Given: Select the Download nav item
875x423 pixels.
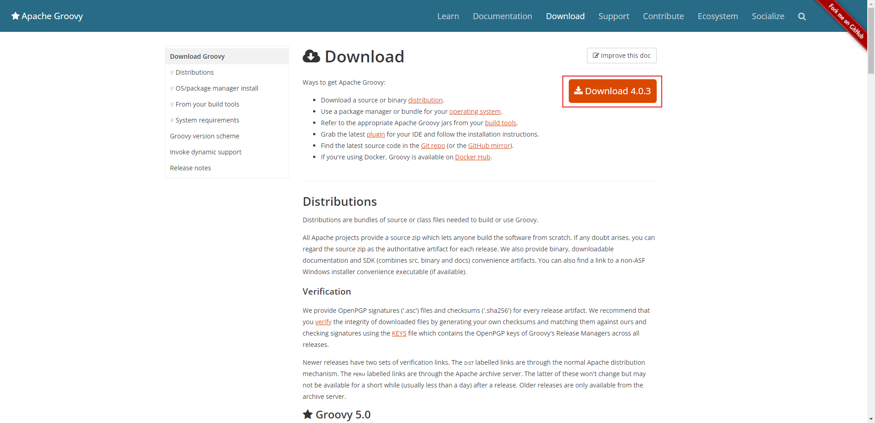Looking at the screenshot, I should pos(565,16).
